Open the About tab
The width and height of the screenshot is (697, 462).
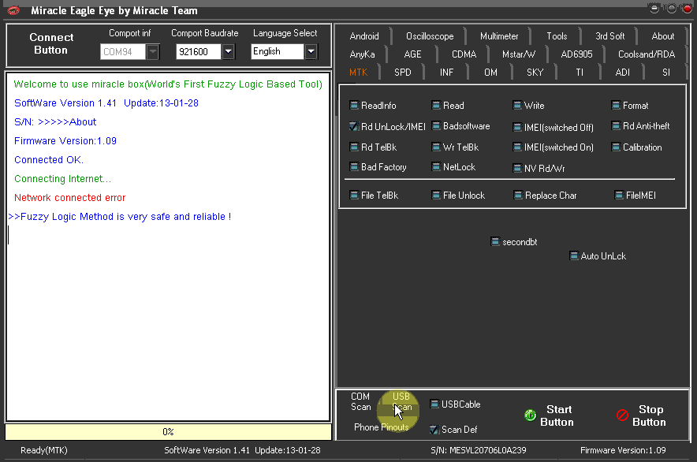(x=662, y=36)
